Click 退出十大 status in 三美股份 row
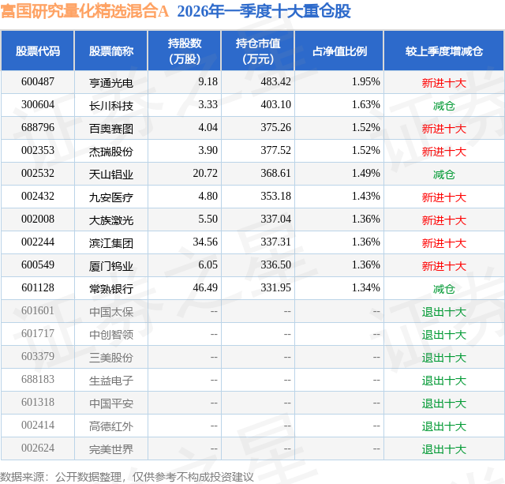505x484 pixels. [x=443, y=358]
